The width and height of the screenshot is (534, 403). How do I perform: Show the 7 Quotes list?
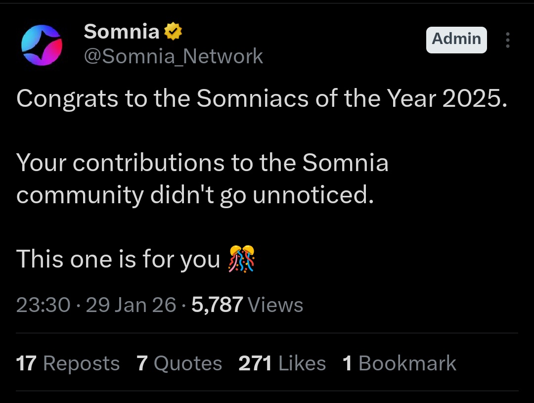[x=179, y=363]
